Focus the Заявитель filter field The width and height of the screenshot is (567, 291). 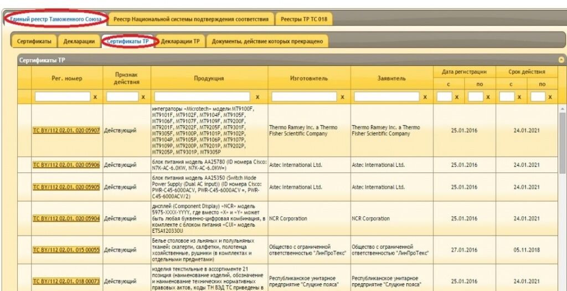(x=387, y=96)
